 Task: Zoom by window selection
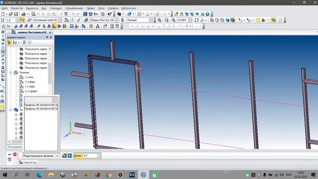166,20
